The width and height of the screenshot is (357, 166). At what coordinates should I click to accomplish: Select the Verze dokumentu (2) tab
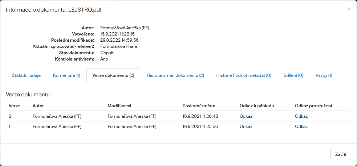(113, 75)
